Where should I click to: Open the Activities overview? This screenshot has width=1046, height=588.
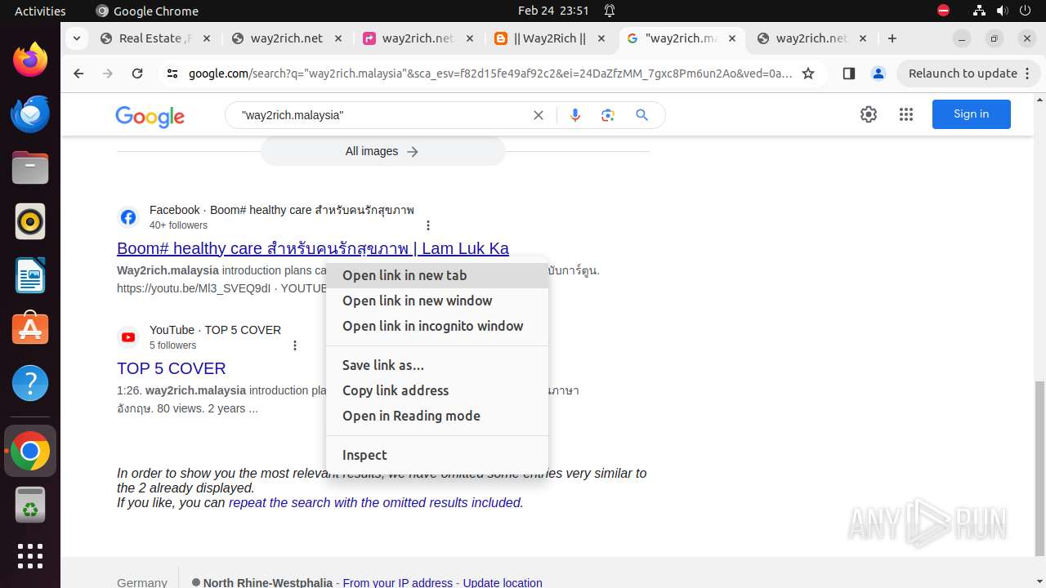click(x=40, y=11)
